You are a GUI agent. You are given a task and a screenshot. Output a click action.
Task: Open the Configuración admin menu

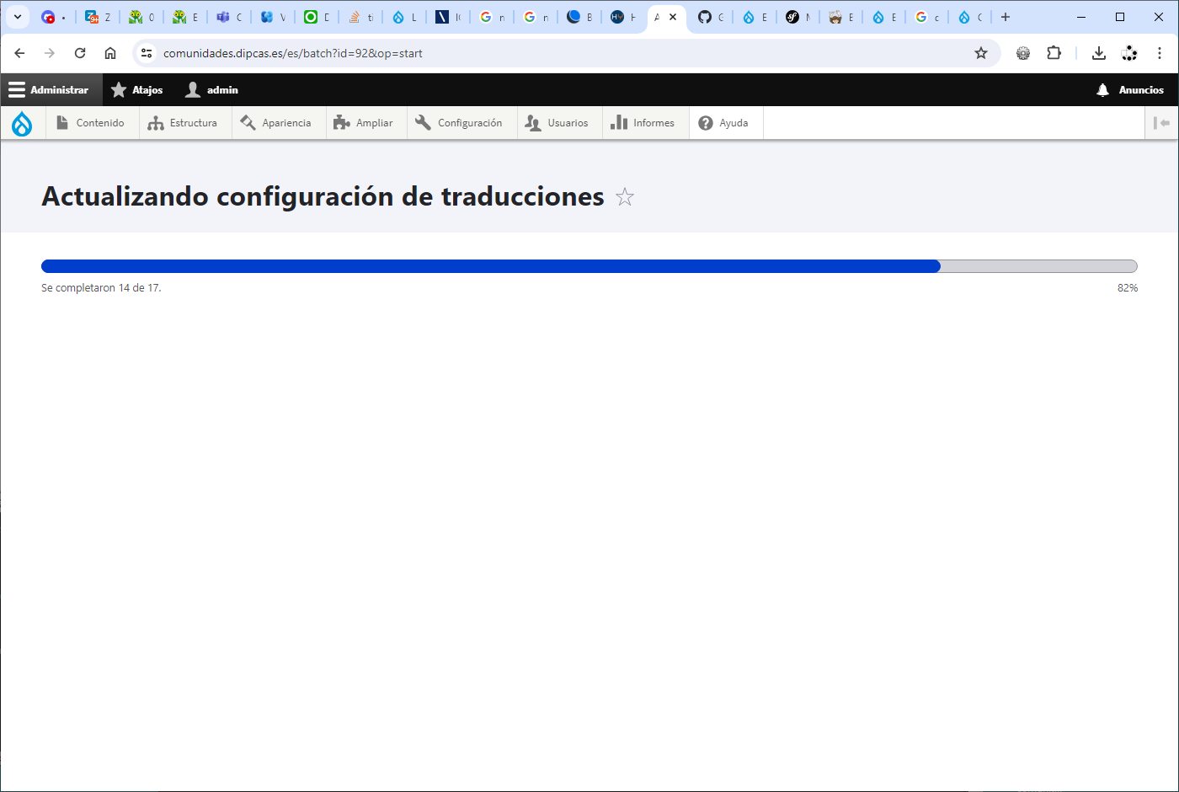[460, 123]
